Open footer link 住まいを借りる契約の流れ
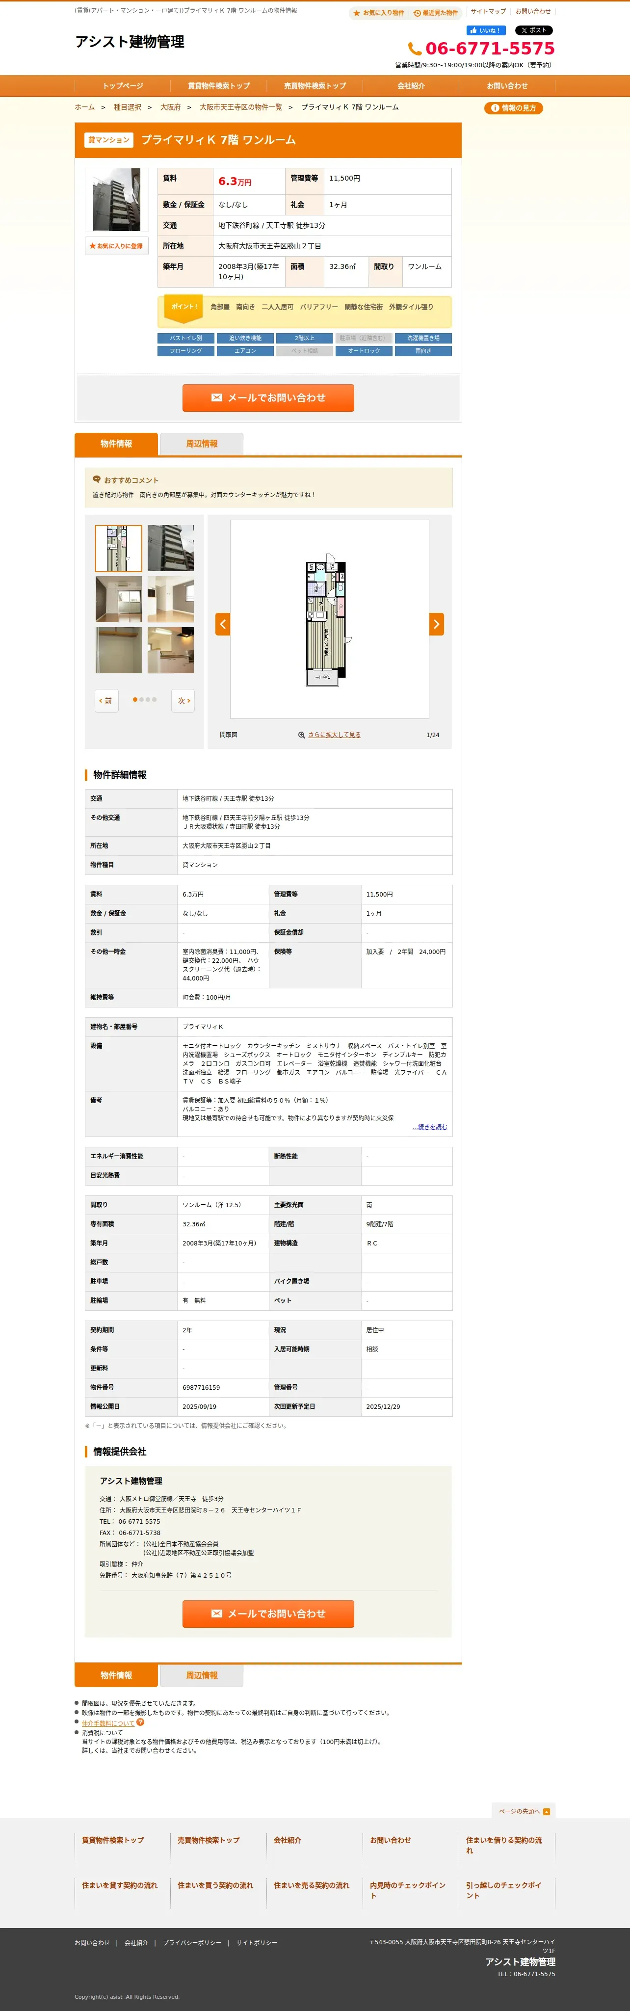630x2011 pixels. click(503, 1845)
